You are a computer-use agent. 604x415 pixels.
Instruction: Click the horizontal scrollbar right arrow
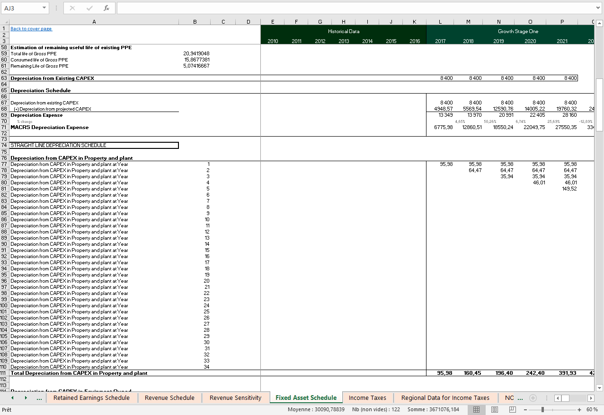(590, 398)
